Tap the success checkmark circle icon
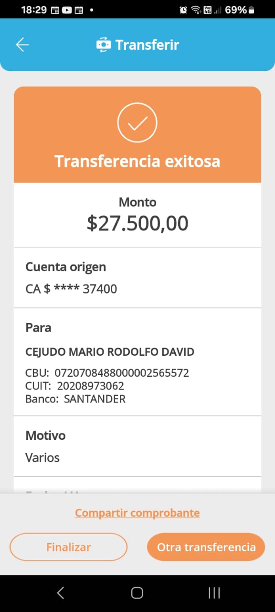Viewport: 275px width, 612px height. pyautogui.click(x=137, y=122)
